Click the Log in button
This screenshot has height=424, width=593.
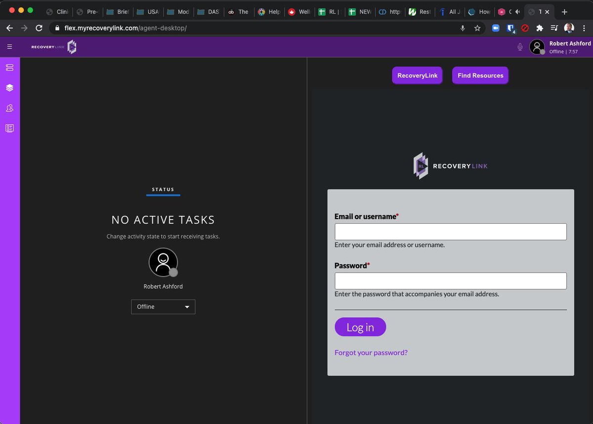[360, 327]
